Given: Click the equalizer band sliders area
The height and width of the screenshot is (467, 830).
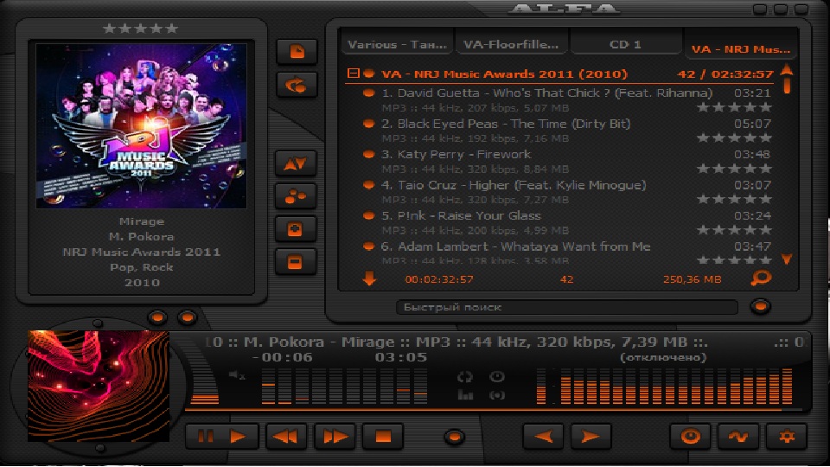Looking at the screenshot, I should [344, 387].
